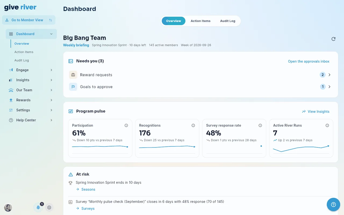This screenshot has width=344, height=215.
Task: Click the Help Center question mark icon
Action: click(11, 120)
